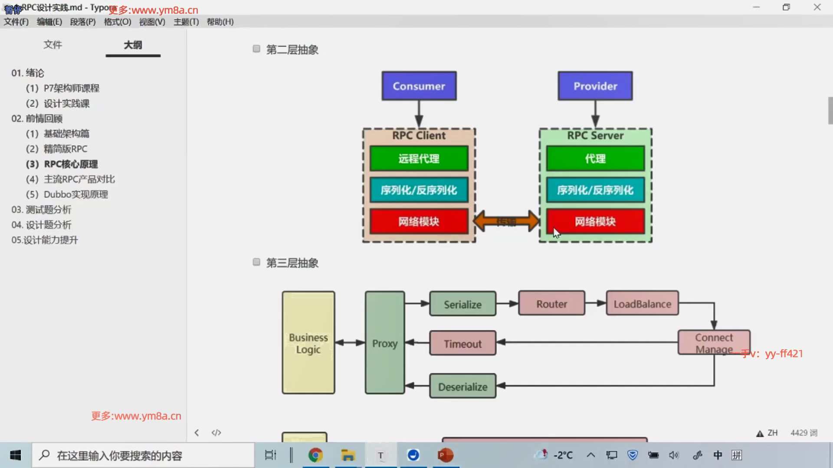
Task: Jump to 04. 设计题分析 in outline
Action: coord(41,224)
